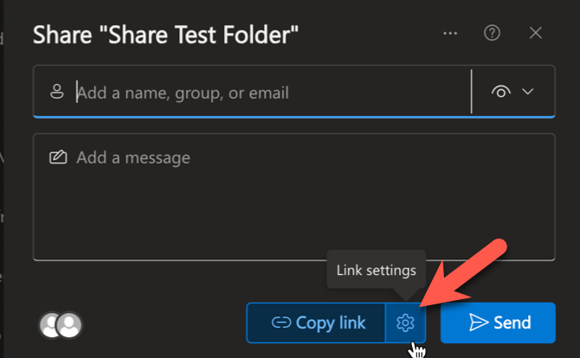The height and width of the screenshot is (358, 580).
Task: Click the paper plane icon on Send
Action: (x=479, y=323)
